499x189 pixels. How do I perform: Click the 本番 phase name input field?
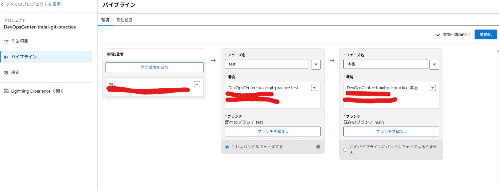pos(385,64)
